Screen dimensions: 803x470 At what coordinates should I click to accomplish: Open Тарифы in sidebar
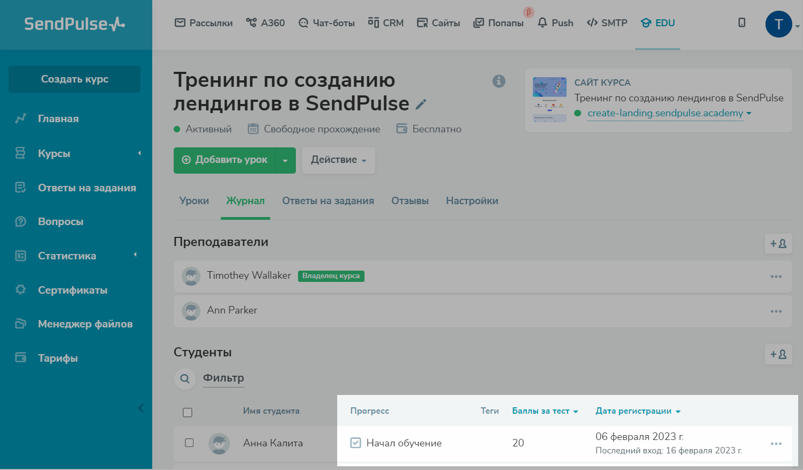click(57, 358)
